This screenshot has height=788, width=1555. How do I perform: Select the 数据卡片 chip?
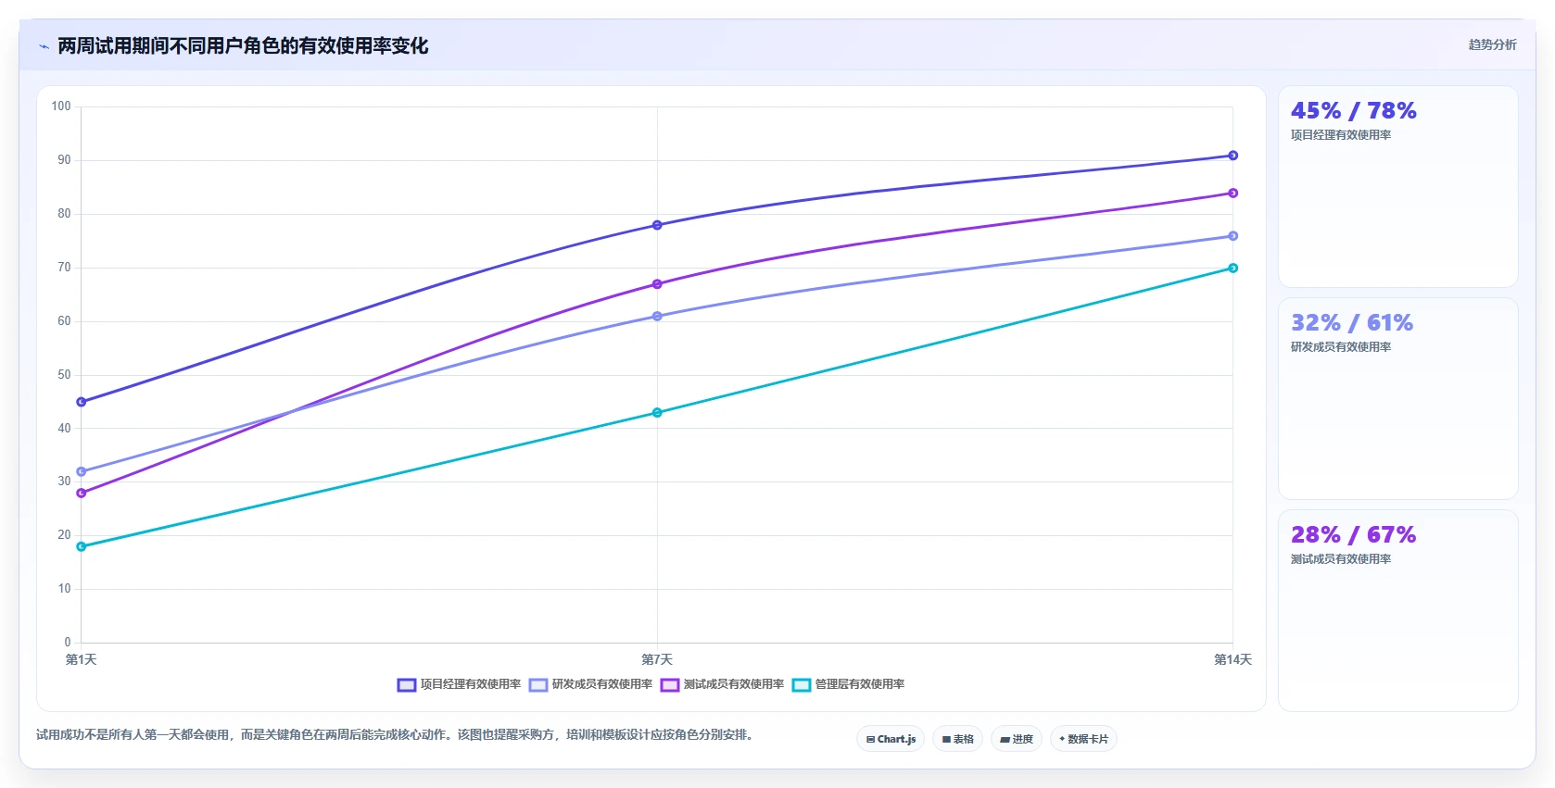click(1083, 739)
